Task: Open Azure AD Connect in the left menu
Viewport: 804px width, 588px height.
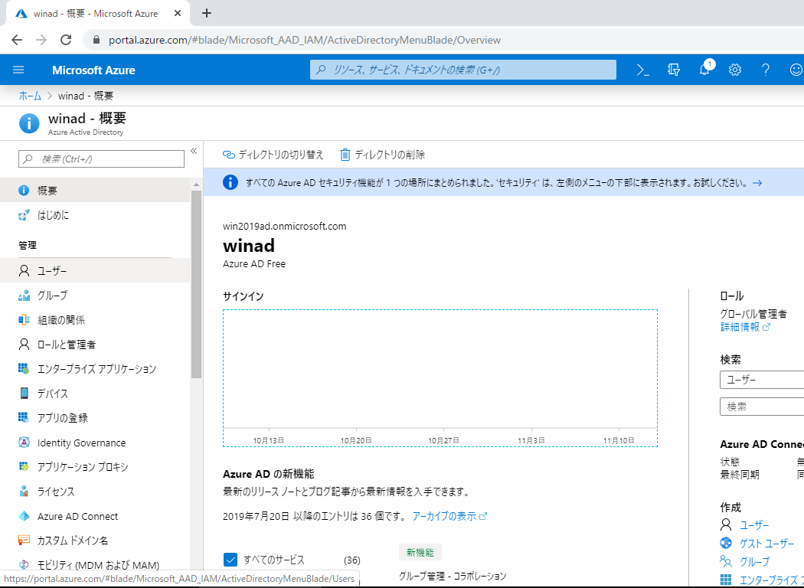Action: tap(95, 516)
